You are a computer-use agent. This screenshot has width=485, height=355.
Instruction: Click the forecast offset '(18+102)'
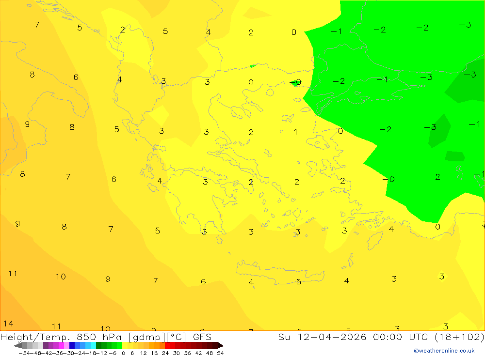point(459,337)
